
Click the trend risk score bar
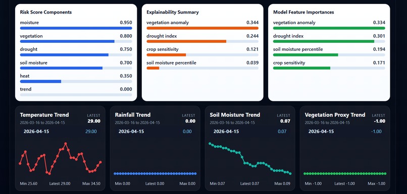pos(76,95)
